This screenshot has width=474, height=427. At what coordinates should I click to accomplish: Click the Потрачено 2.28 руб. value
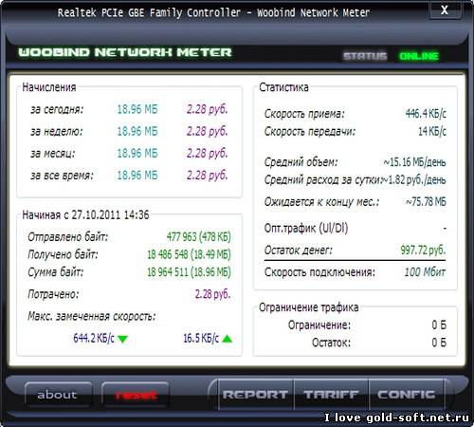tap(212, 294)
